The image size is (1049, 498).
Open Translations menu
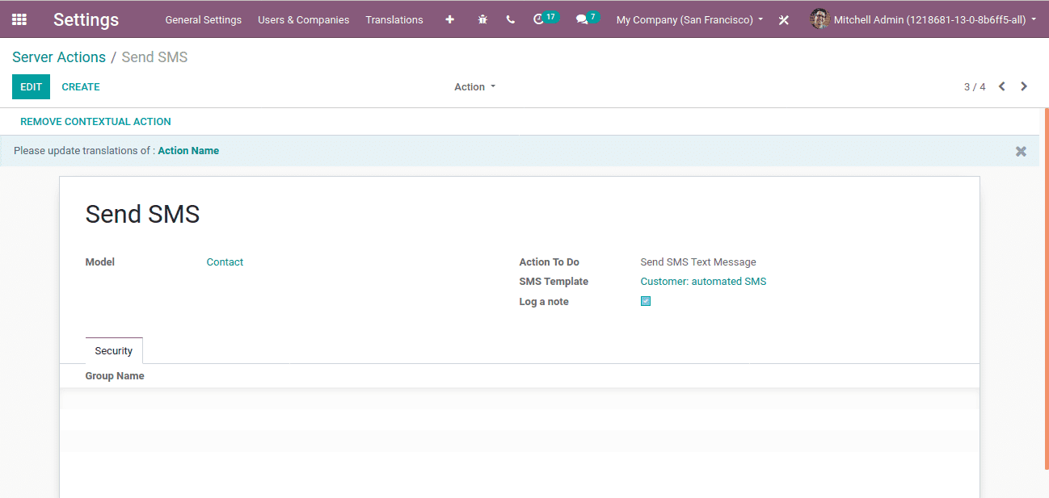[x=394, y=19]
